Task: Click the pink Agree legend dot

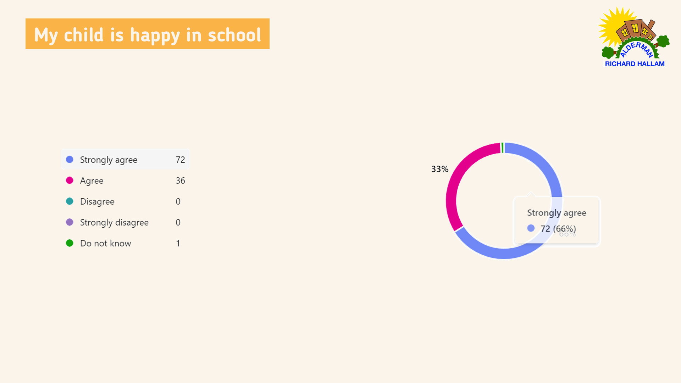Action: tap(70, 181)
